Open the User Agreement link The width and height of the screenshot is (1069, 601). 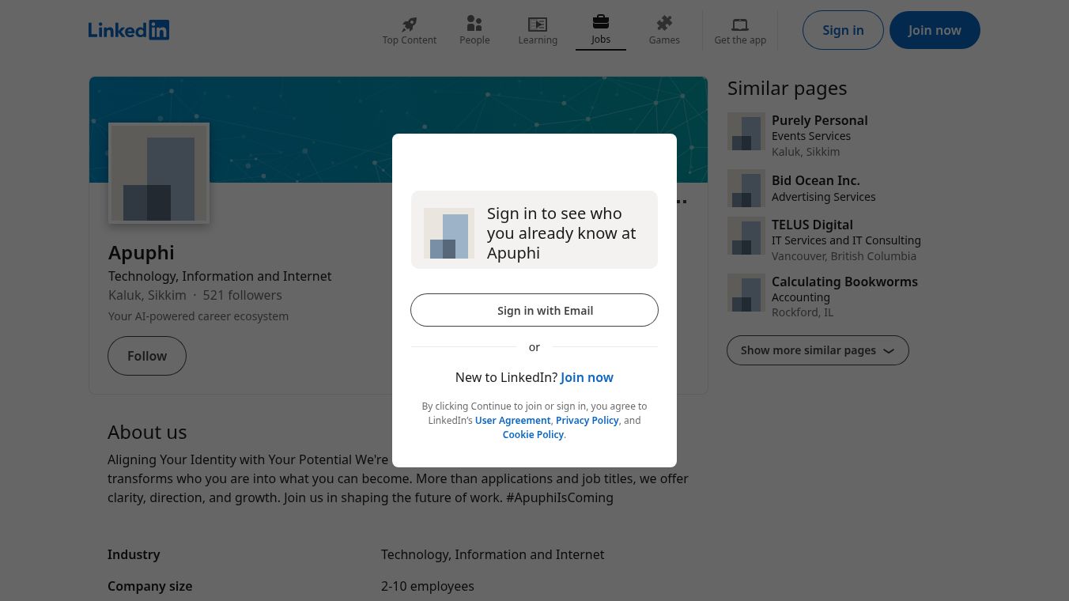(x=512, y=421)
